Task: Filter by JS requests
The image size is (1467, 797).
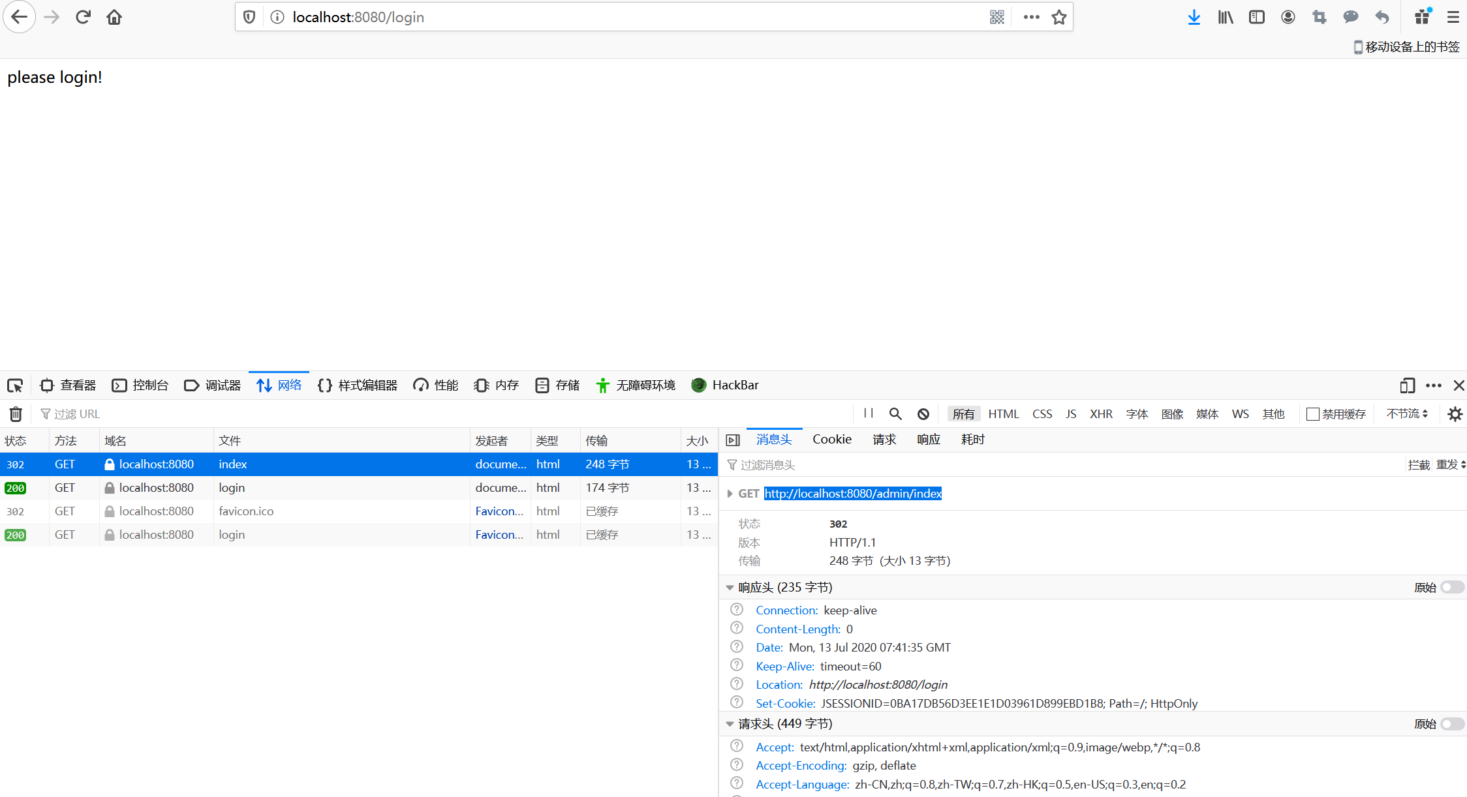Action: (x=1071, y=414)
